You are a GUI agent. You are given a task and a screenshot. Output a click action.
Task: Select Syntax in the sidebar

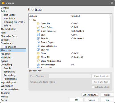[x=4, y=61]
